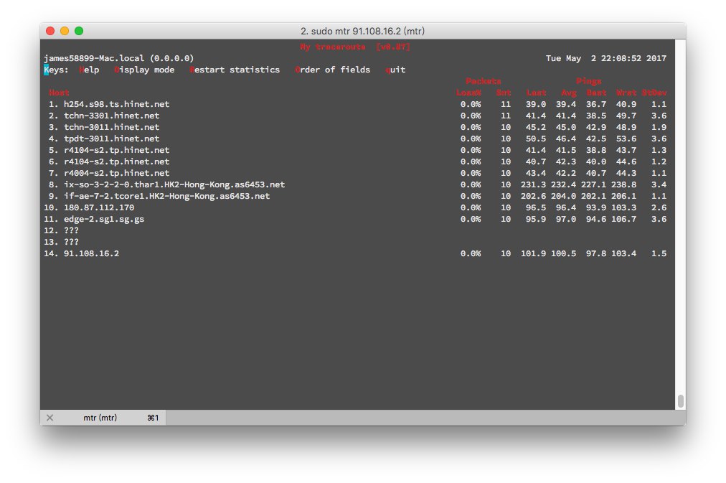
Task: Click the red close window button
Action: pyautogui.click(x=50, y=31)
